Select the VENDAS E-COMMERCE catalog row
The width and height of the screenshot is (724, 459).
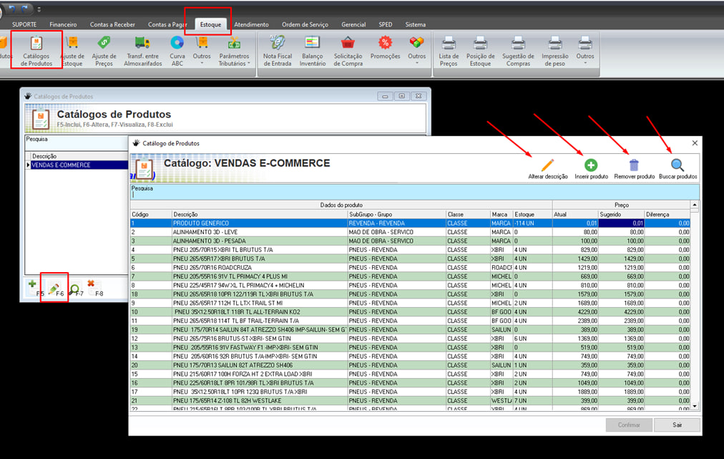coord(61,165)
